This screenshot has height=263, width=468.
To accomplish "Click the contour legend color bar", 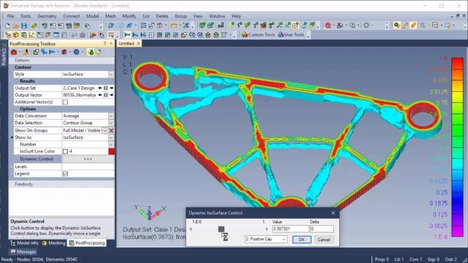I will [457, 148].
